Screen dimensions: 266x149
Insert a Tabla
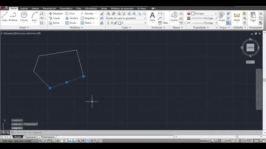163,23
